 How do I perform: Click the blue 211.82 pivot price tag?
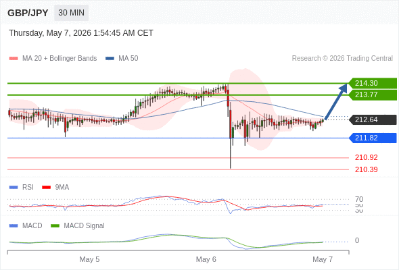coord(373,138)
